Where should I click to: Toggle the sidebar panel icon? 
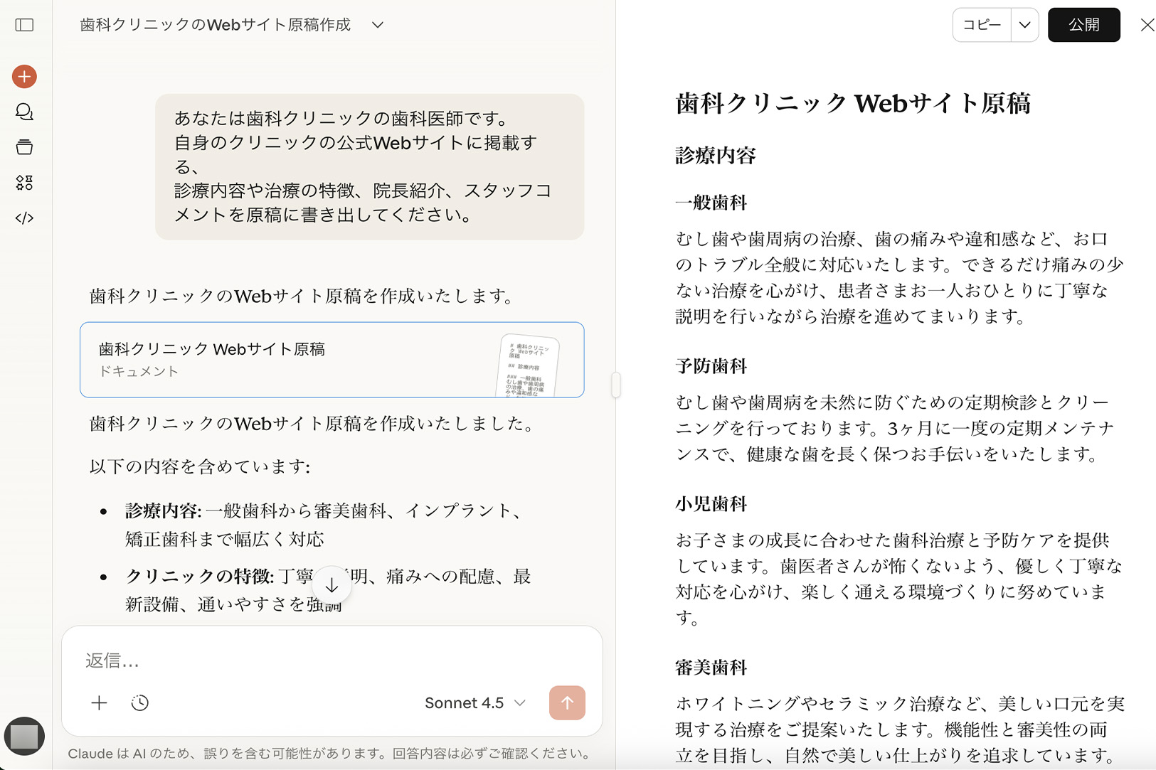(x=24, y=25)
